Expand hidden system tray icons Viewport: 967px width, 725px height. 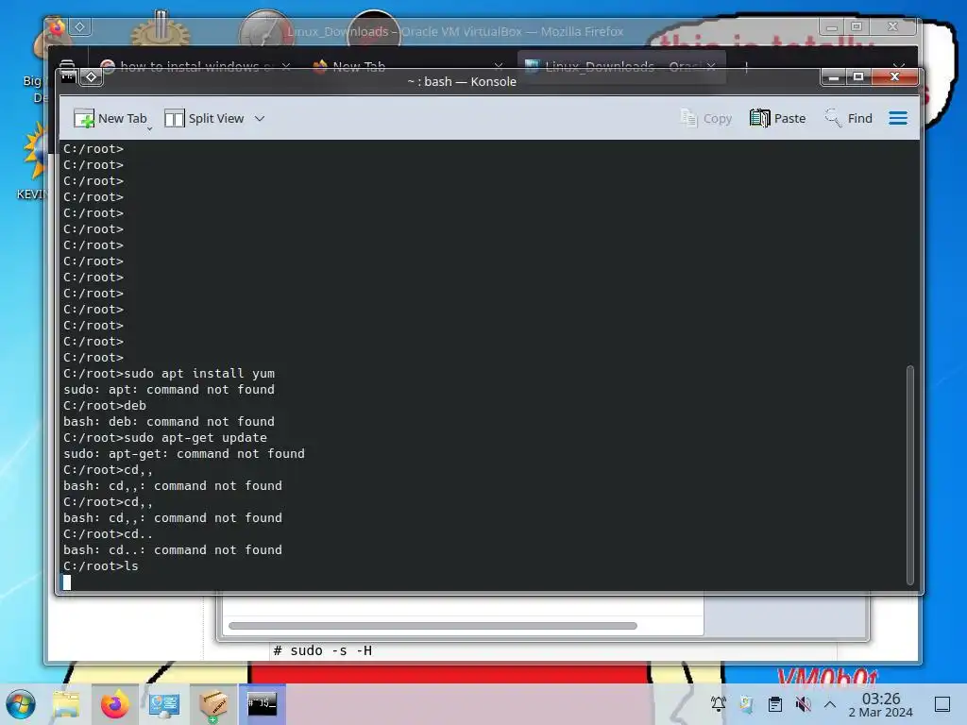830,703
